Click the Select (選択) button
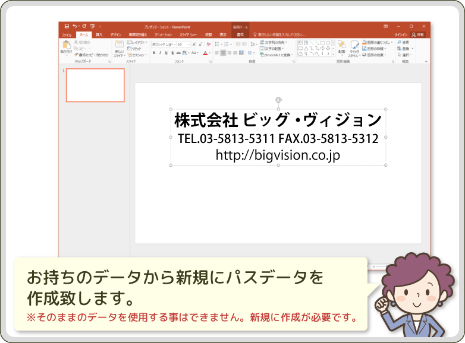The height and width of the screenshot is (343, 465). (x=404, y=55)
